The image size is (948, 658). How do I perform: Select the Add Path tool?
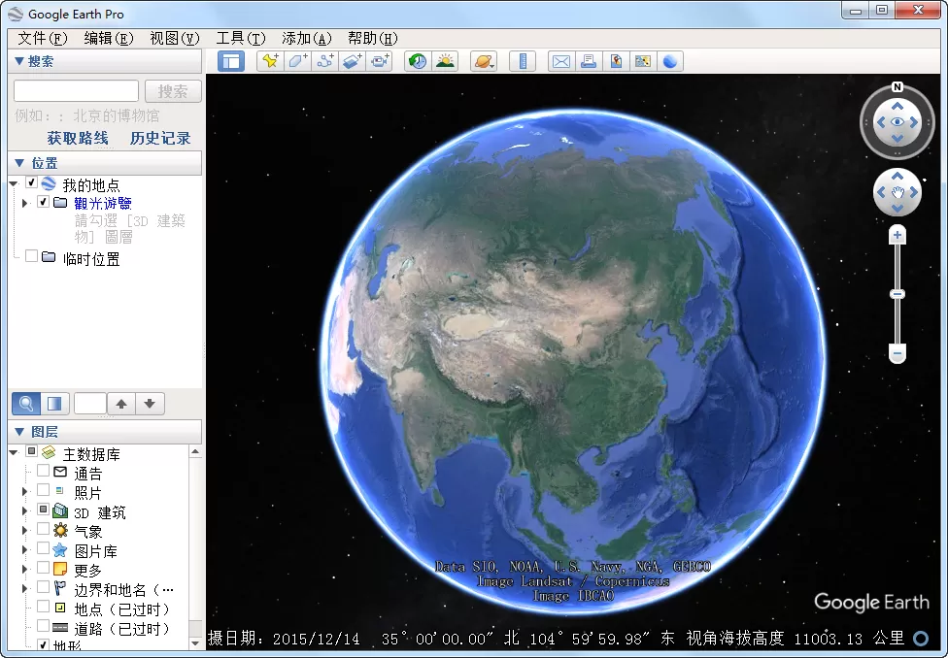coord(323,61)
